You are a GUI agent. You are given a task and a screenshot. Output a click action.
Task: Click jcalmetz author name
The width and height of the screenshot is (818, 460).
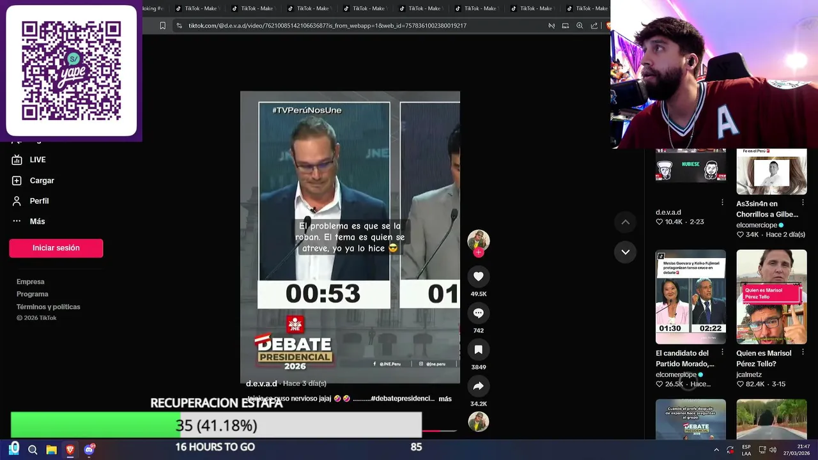(x=749, y=375)
